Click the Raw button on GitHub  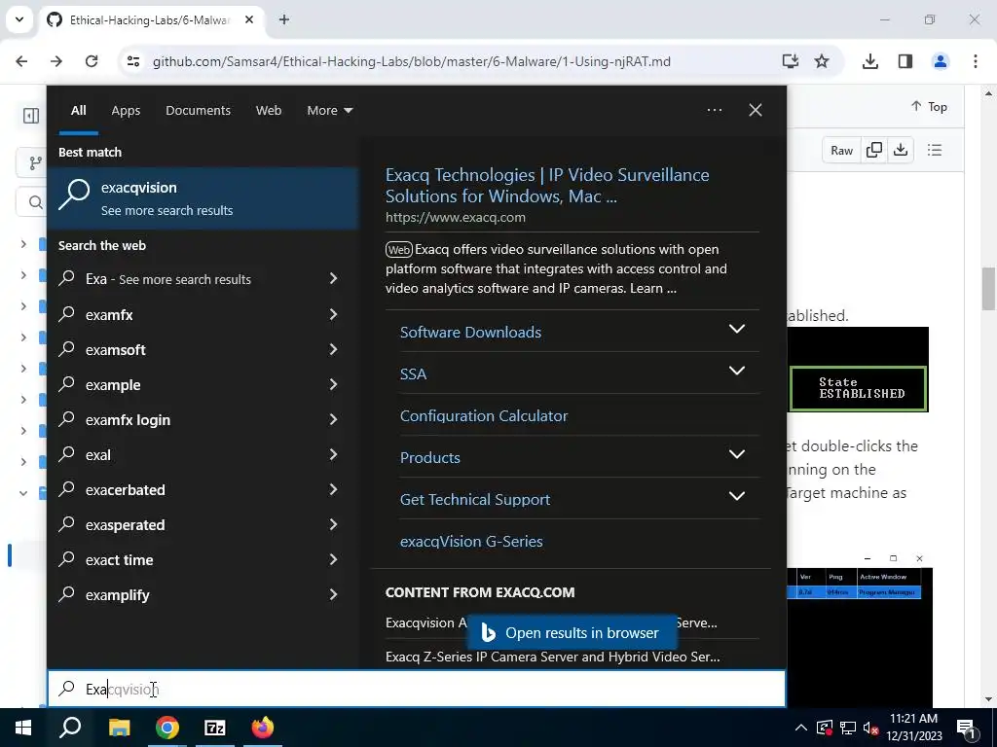(x=841, y=150)
